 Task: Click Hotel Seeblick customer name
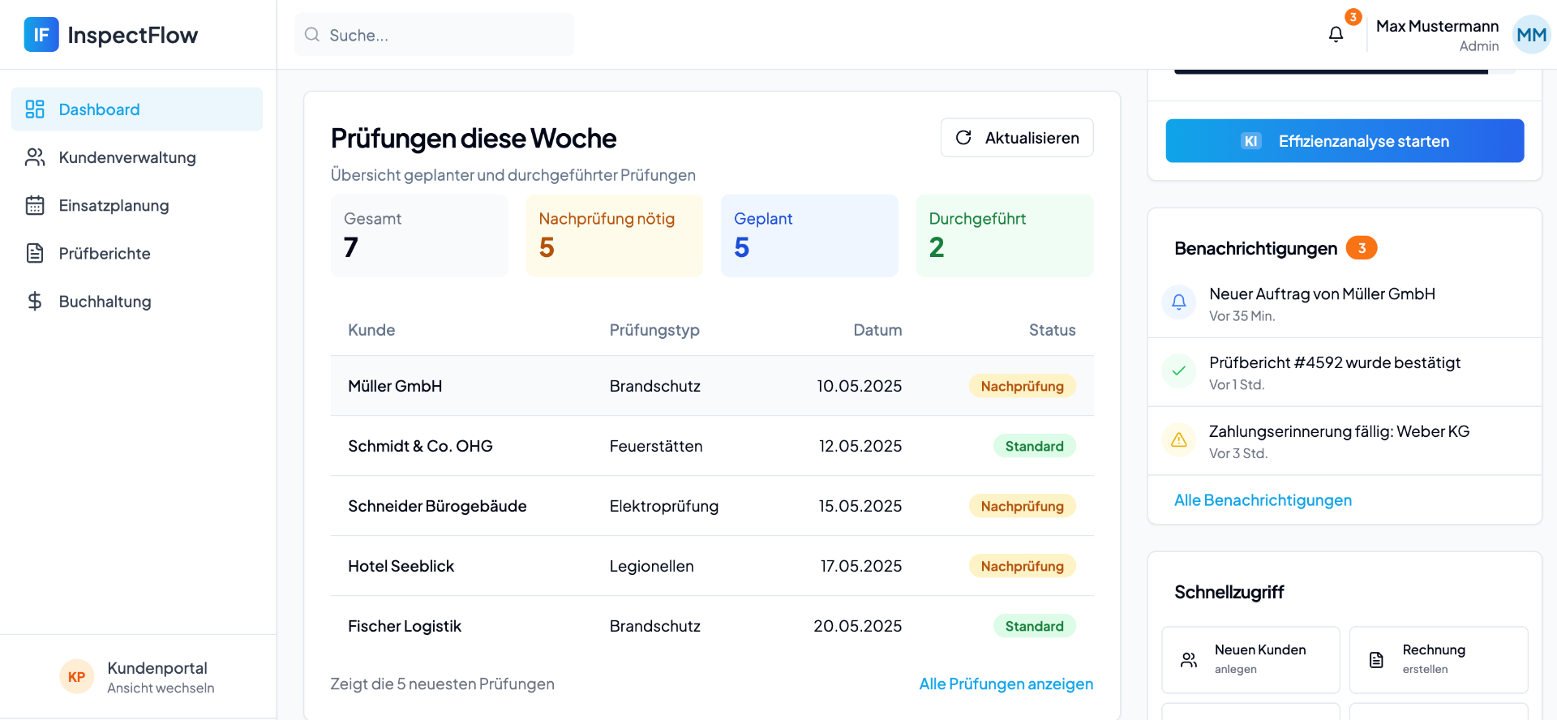[x=401, y=567]
